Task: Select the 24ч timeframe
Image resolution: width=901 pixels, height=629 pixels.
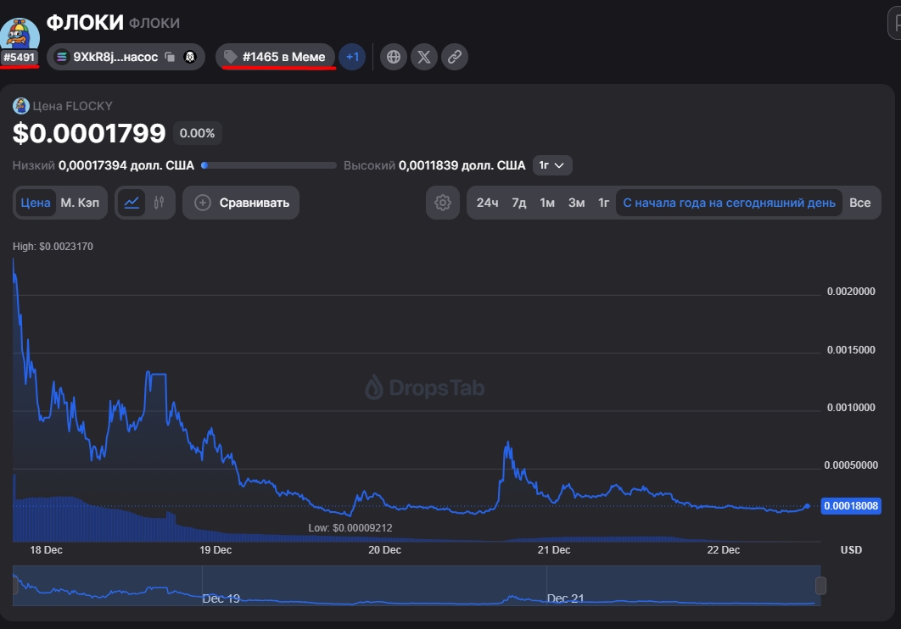Action: [487, 203]
